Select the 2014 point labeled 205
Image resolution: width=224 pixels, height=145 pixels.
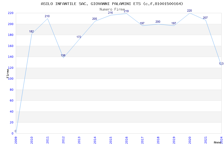pyautogui.click(x=95, y=21)
